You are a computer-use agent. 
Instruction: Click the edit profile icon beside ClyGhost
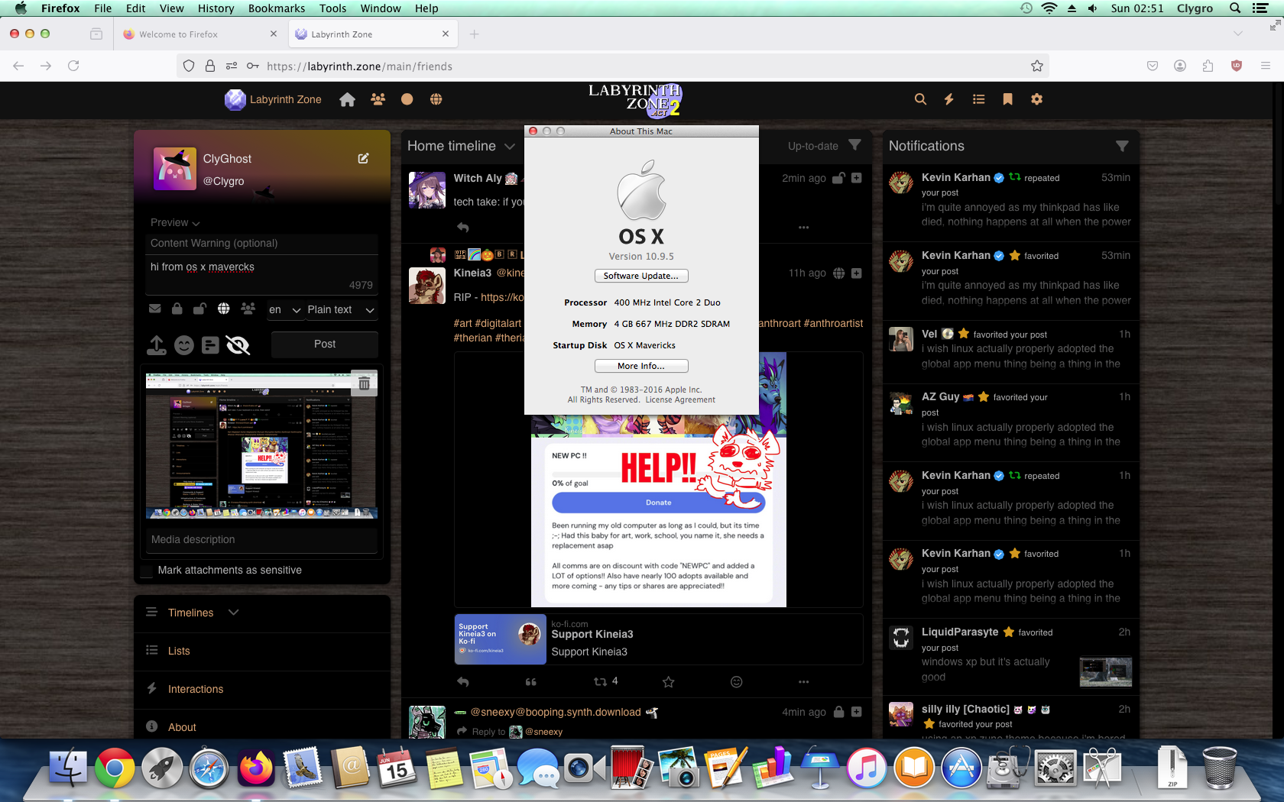(363, 158)
